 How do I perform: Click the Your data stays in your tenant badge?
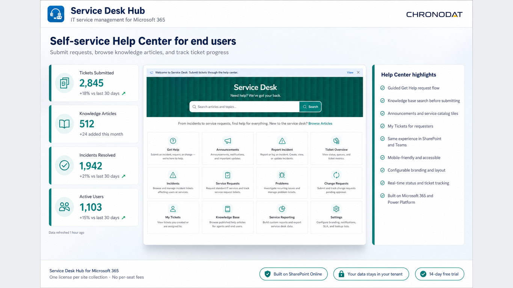tap(371, 274)
